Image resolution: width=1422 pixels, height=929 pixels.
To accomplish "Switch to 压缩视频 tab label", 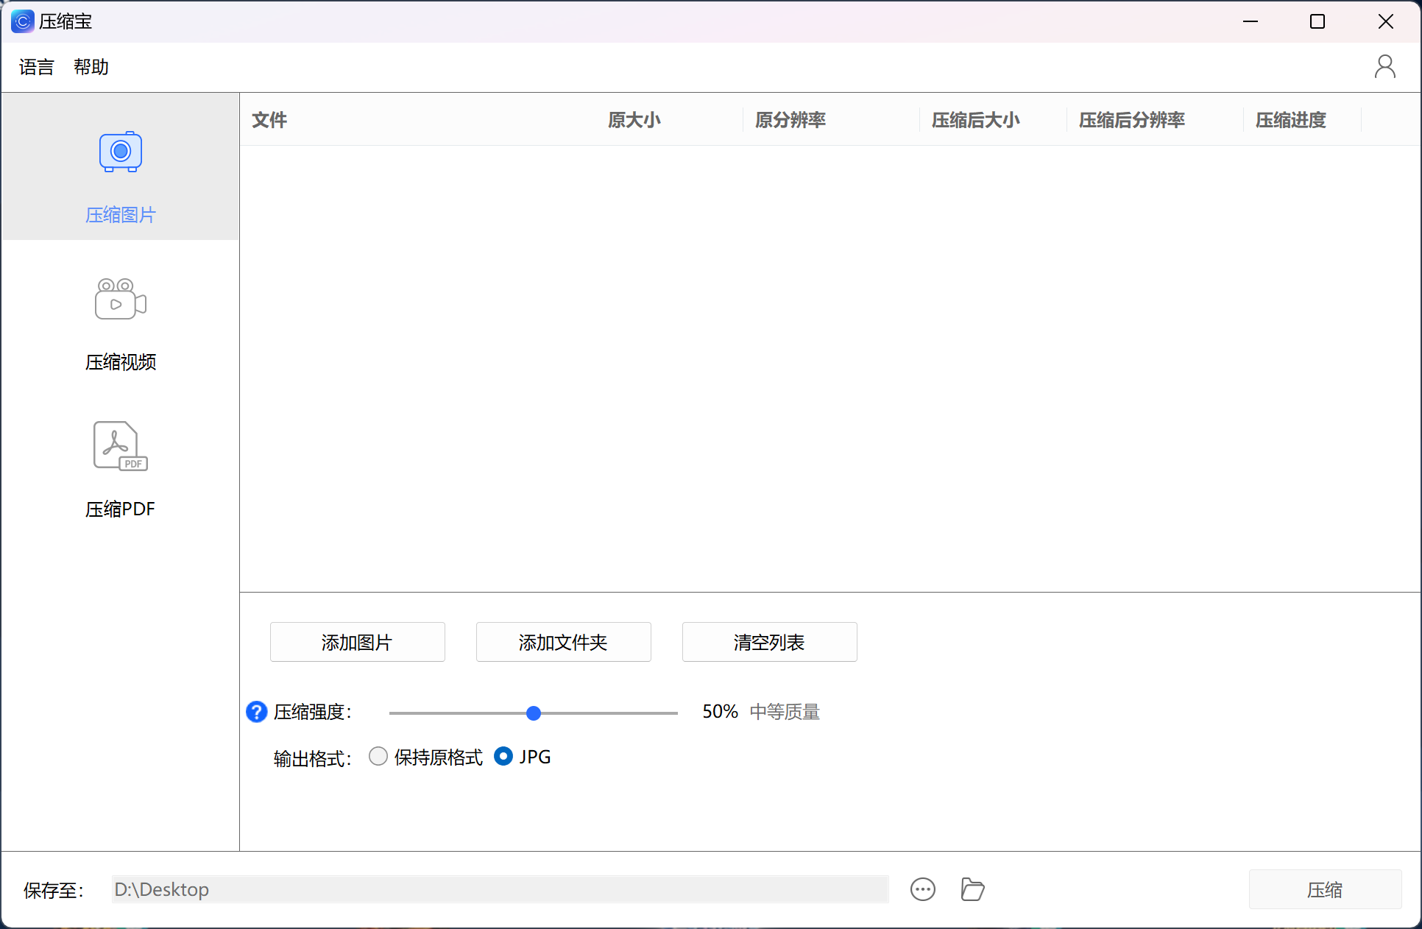I will click(121, 362).
